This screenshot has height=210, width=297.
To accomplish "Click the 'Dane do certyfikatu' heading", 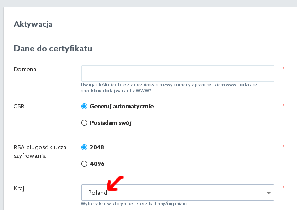I will pos(53,49).
